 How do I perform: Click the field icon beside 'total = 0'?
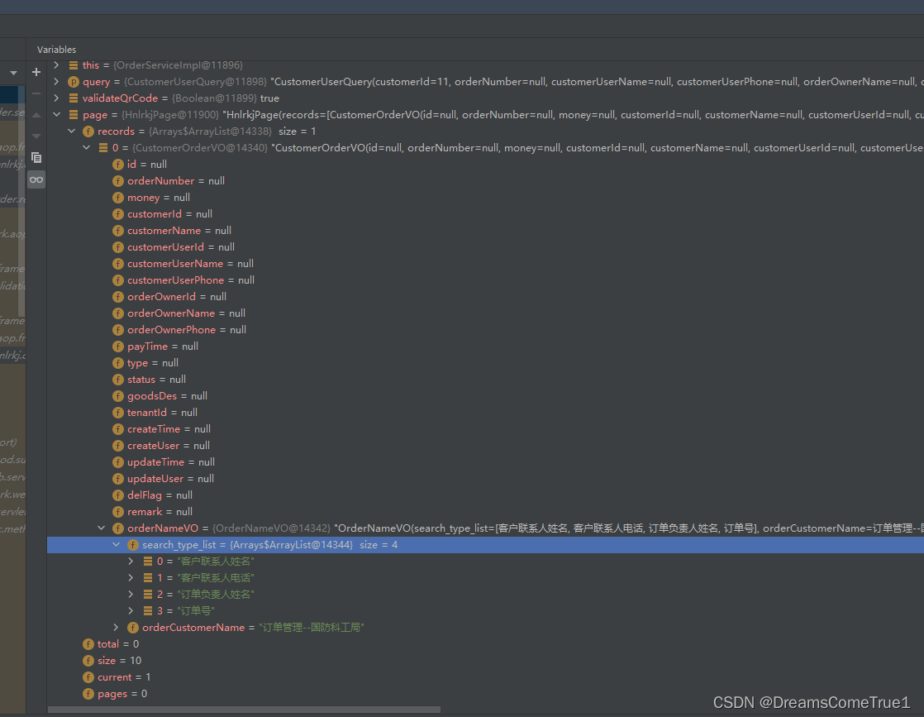tap(88, 644)
